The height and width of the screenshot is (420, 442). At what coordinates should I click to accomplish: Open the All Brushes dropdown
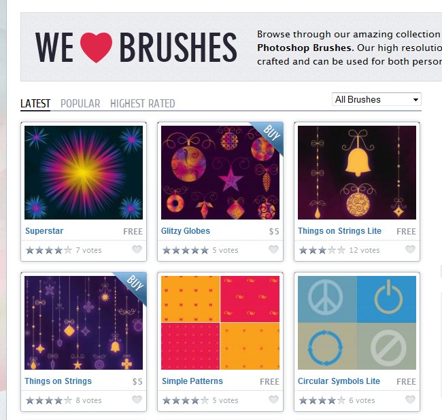click(377, 99)
